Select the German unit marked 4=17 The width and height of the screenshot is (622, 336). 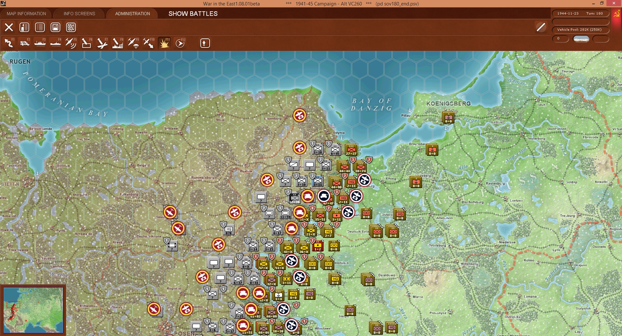pos(277,229)
